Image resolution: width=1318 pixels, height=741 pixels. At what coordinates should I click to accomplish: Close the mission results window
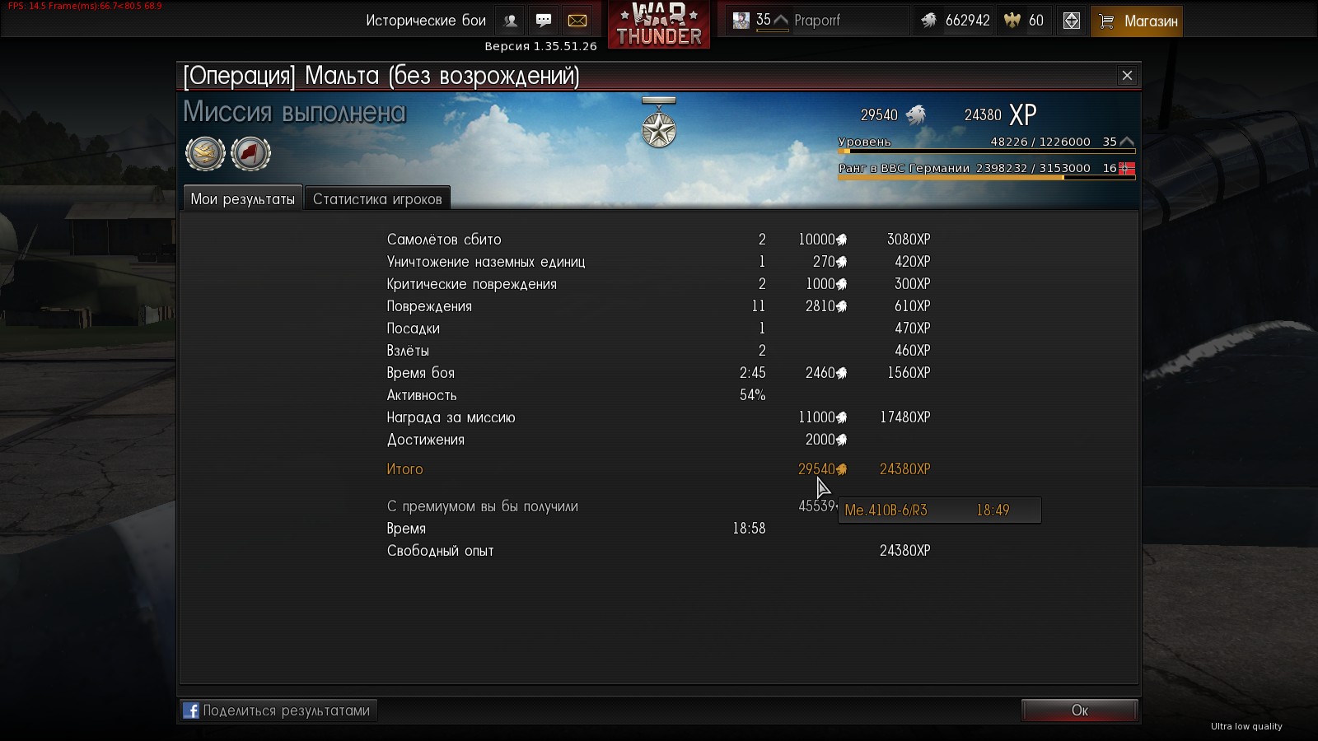(x=1128, y=76)
